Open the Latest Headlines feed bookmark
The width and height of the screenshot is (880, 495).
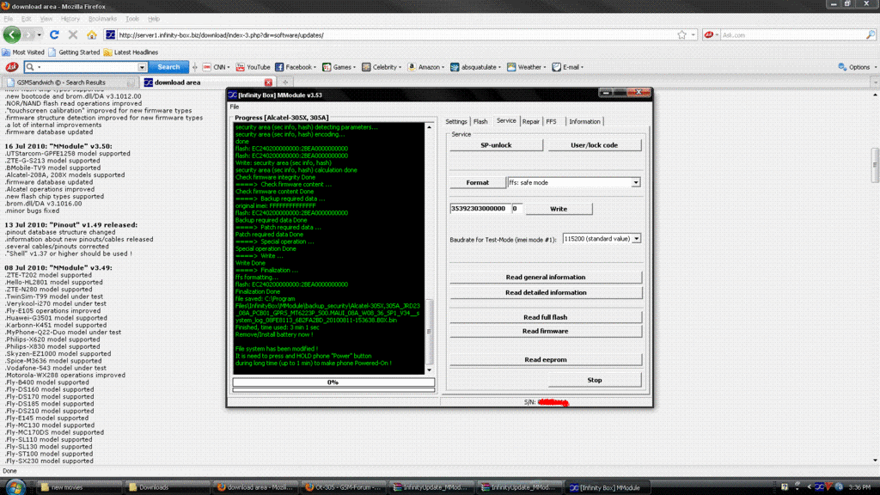[131, 52]
